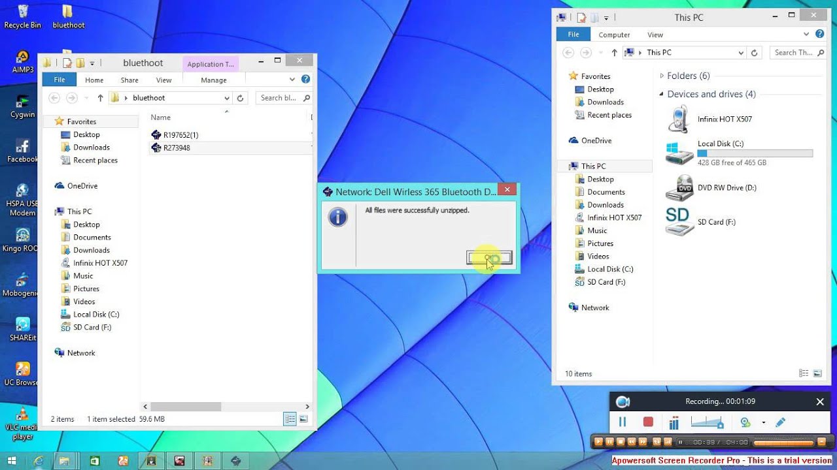
Task: Sort by the Name column header
Action: [x=160, y=117]
